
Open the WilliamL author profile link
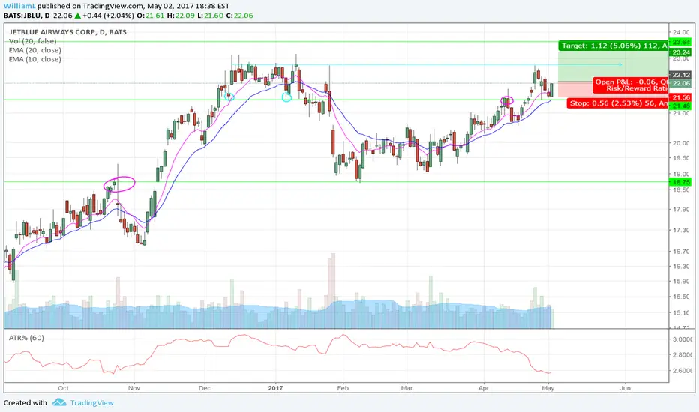click(x=19, y=6)
